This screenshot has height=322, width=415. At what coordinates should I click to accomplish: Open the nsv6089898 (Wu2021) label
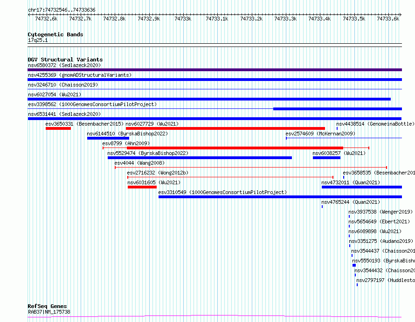click(x=375, y=231)
